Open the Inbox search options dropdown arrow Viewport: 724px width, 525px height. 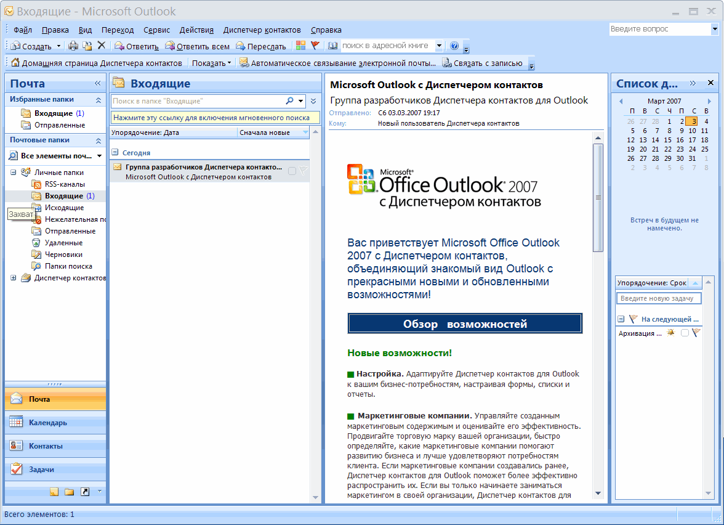pyautogui.click(x=300, y=101)
